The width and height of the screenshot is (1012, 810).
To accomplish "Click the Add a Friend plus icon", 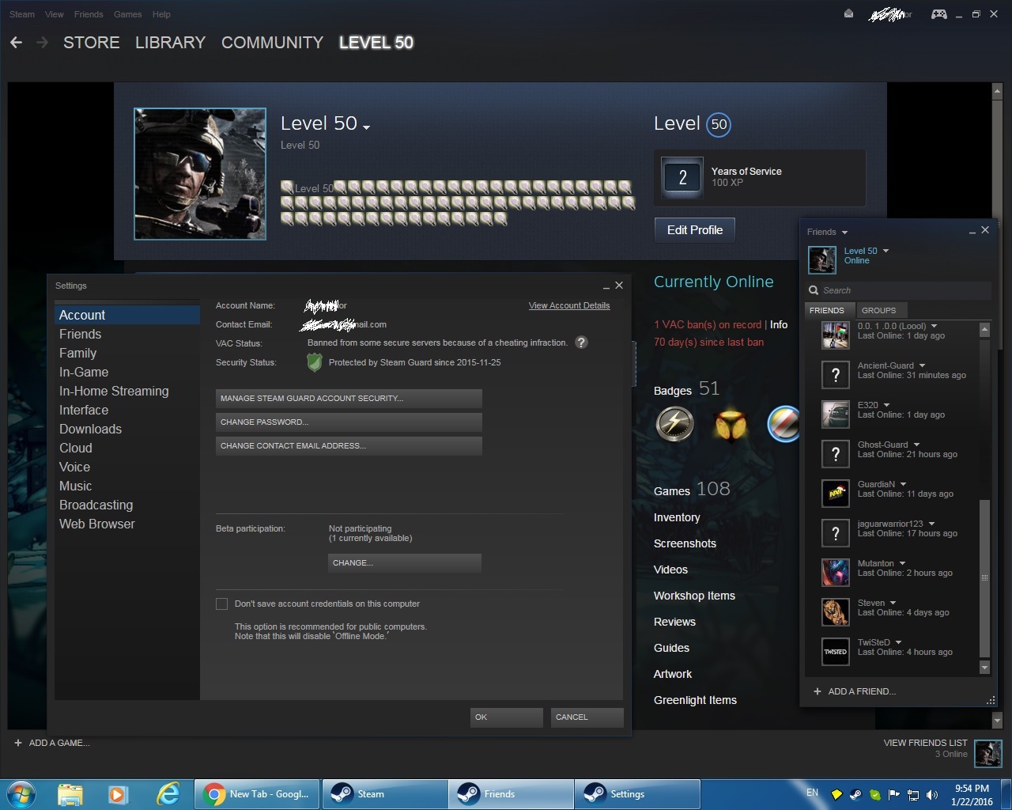I will tap(818, 691).
